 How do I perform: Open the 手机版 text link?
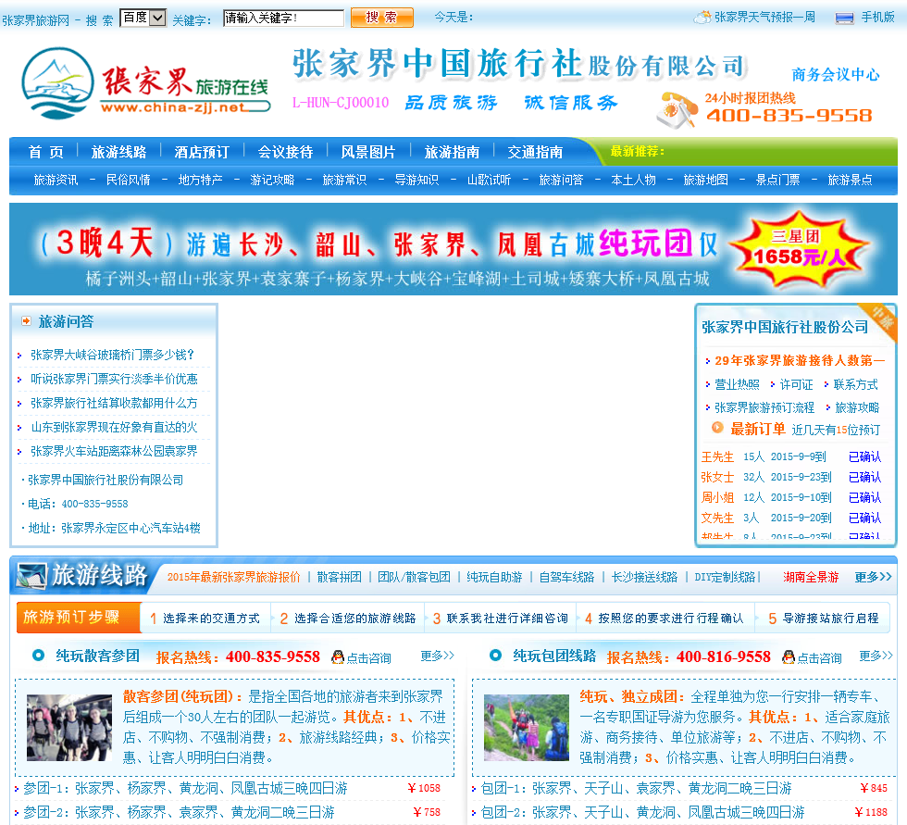click(x=877, y=18)
